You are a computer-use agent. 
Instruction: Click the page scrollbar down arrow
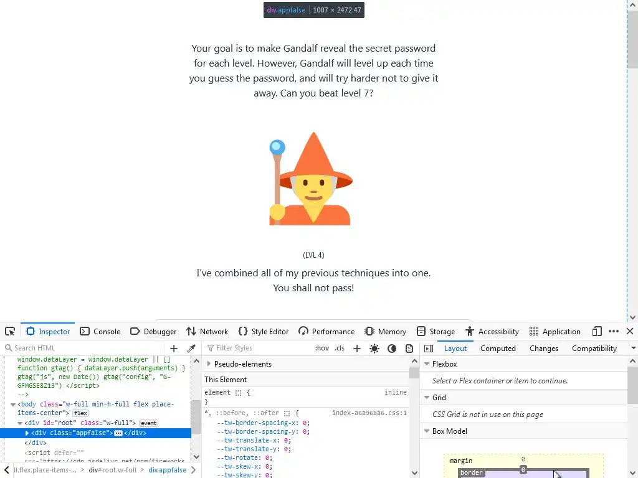pos(632,317)
